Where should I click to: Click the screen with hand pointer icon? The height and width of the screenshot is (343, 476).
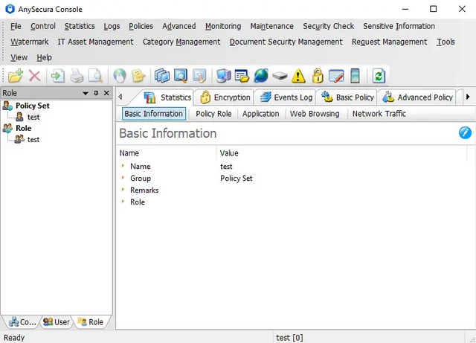coord(199,76)
